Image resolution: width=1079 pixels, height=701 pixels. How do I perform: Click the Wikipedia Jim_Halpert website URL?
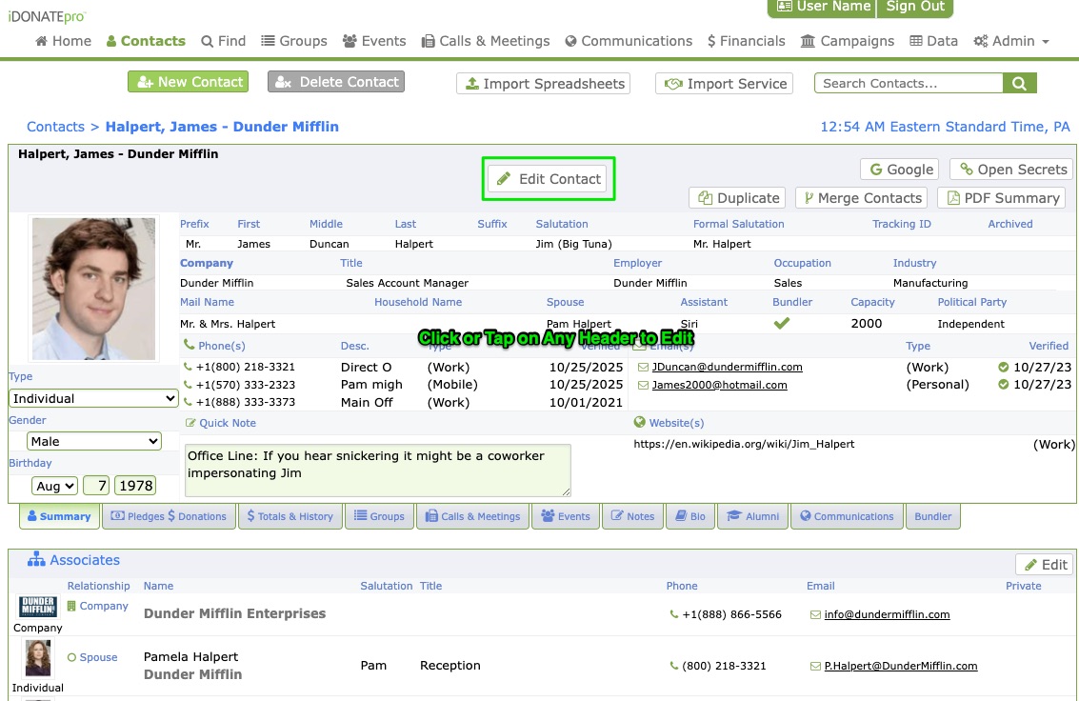(744, 445)
